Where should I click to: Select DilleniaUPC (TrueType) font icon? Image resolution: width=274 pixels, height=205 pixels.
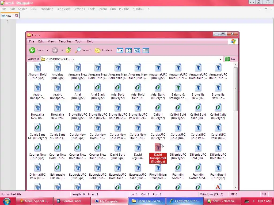pyautogui.click(x=178, y=148)
